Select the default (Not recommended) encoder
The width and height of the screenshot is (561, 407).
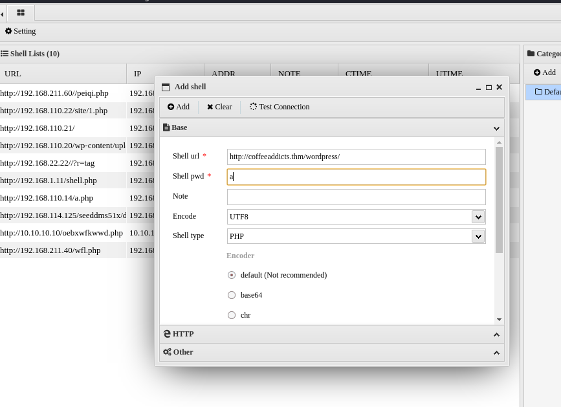click(232, 275)
